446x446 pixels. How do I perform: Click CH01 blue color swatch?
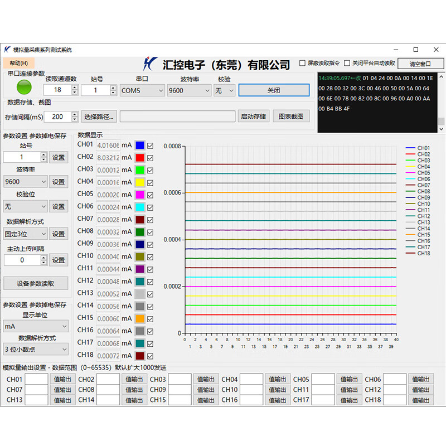pos(140,145)
